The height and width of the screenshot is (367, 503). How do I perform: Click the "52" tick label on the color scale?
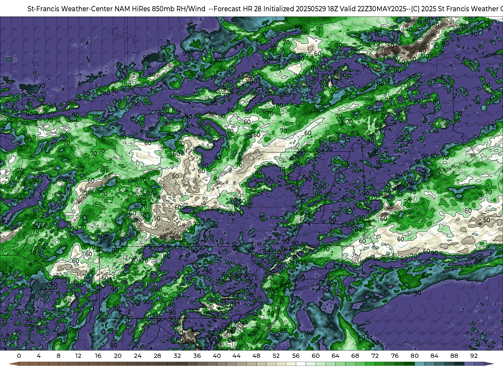[276, 356]
